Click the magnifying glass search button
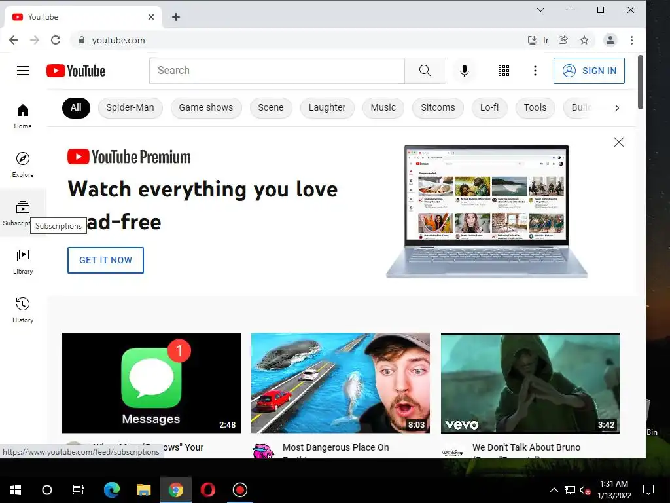The width and height of the screenshot is (670, 503). (425, 71)
